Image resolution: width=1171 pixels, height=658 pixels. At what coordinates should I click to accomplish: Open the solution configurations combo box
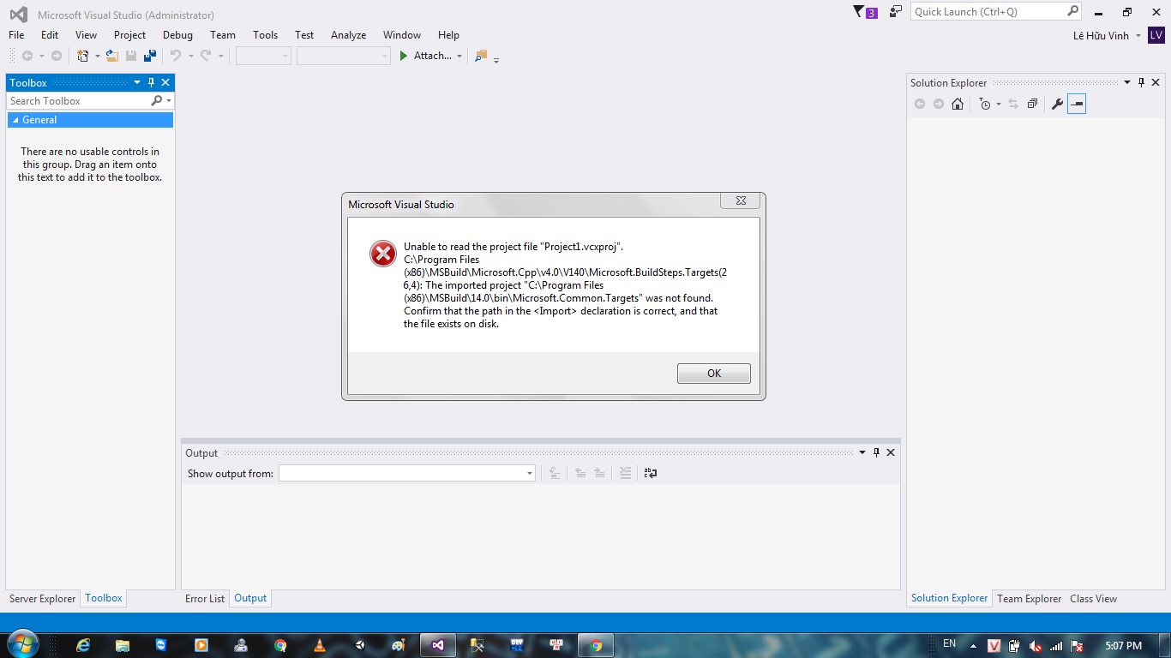click(263, 56)
